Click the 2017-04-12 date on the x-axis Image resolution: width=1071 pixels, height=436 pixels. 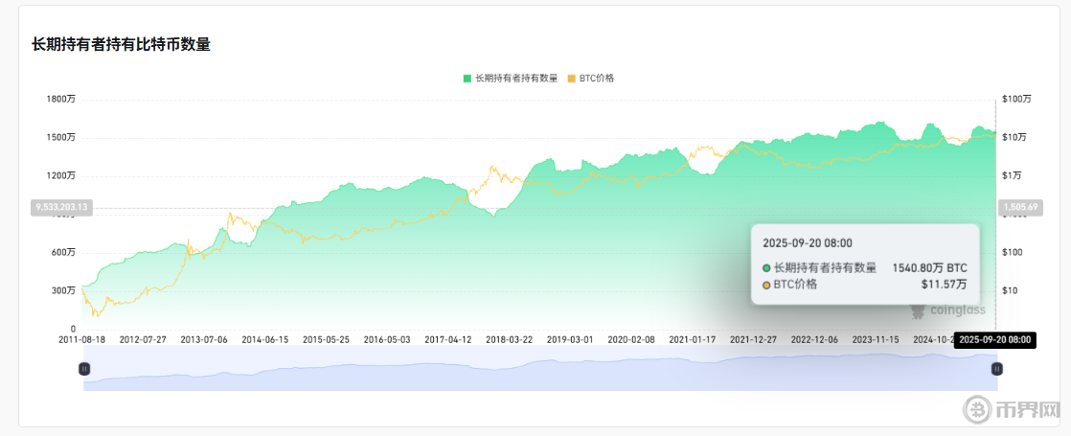pos(448,339)
